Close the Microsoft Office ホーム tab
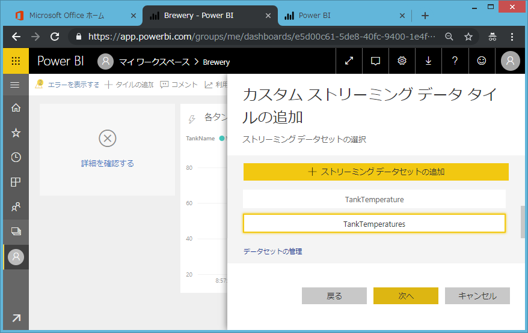This screenshot has height=333, width=528. (x=134, y=16)
